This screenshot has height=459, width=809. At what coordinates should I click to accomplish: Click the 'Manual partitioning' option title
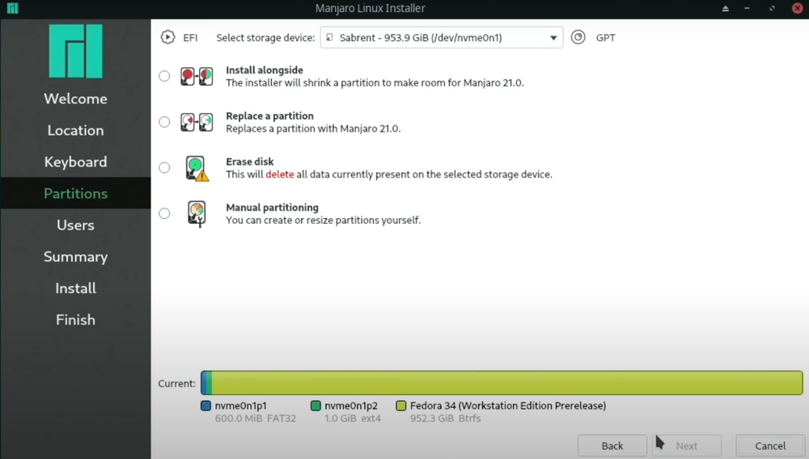(273, 208)
